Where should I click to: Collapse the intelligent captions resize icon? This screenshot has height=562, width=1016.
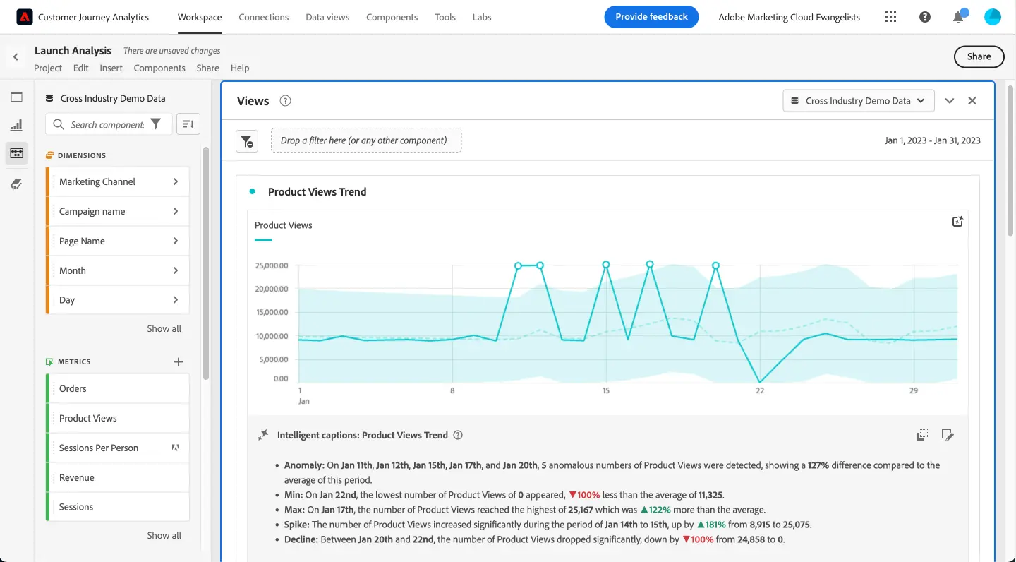pyautogui.click(x=922, y=435)
